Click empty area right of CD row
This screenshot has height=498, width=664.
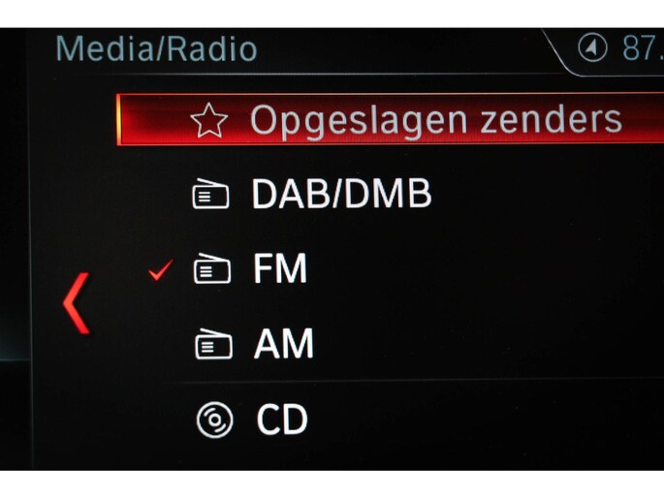pyautogui.click(x=486, y=420)
